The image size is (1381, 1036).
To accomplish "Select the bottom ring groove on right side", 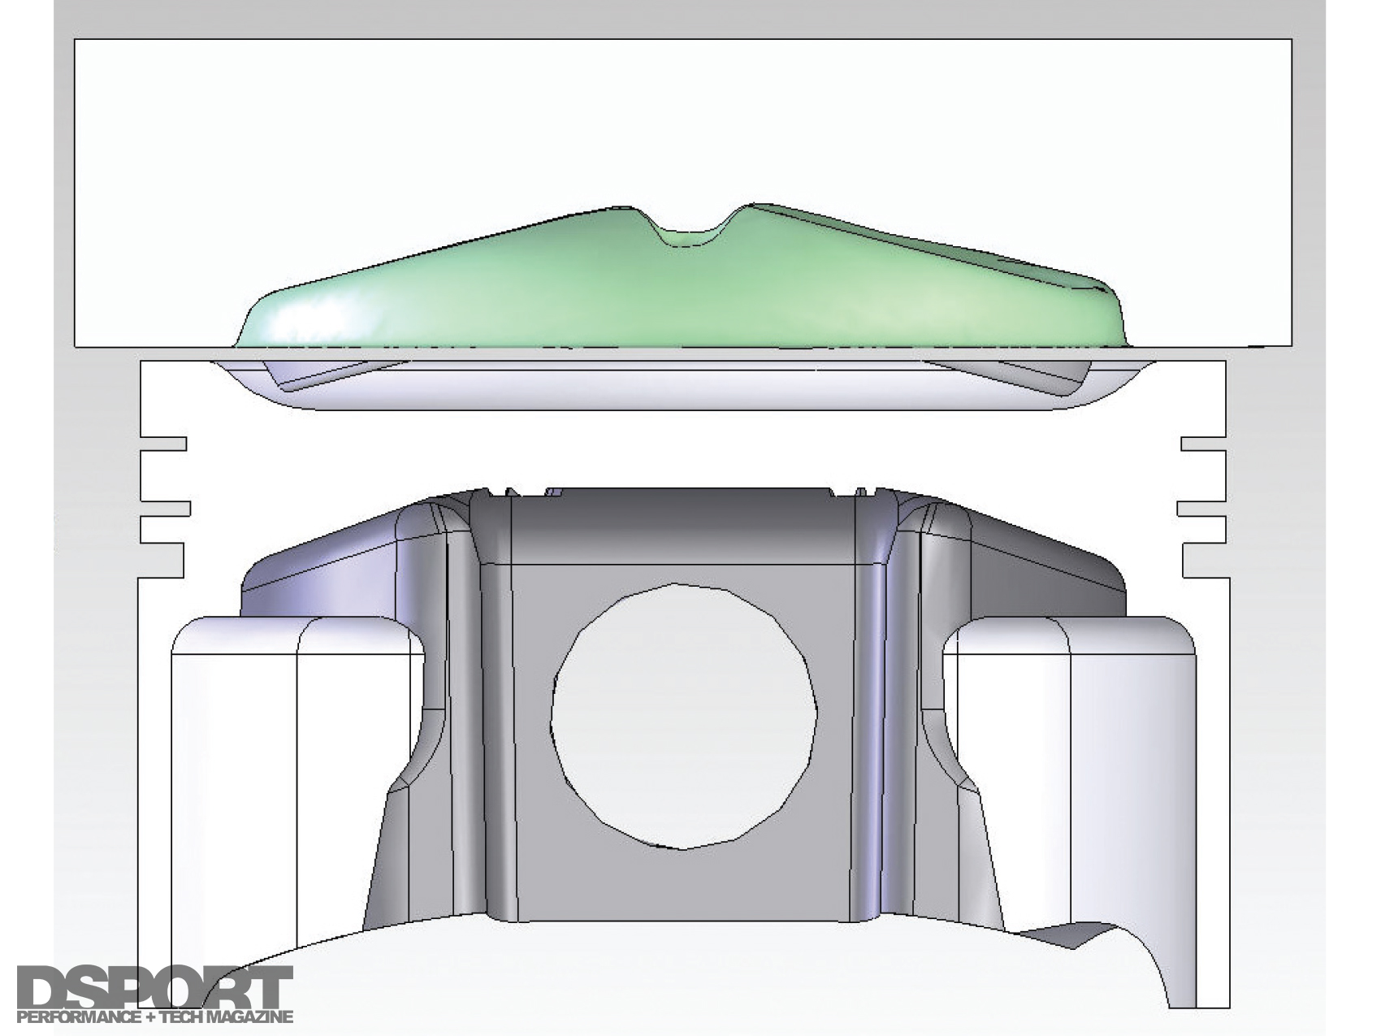I will pos(1206,561).
